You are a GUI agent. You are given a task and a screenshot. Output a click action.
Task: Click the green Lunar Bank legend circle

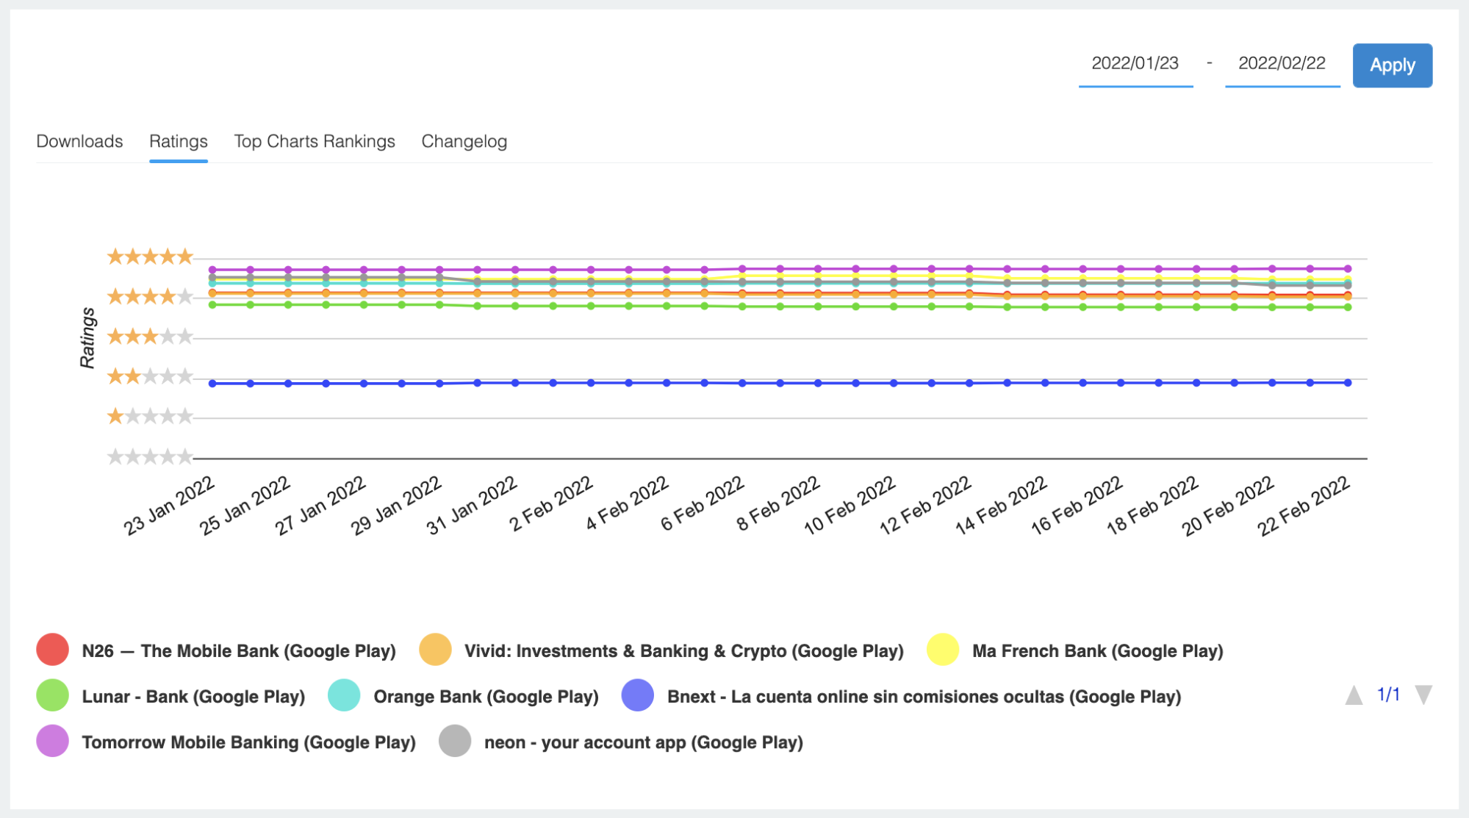52,695
